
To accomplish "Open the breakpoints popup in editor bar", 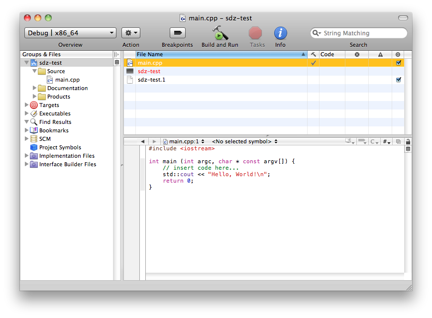I will (362, 141).
